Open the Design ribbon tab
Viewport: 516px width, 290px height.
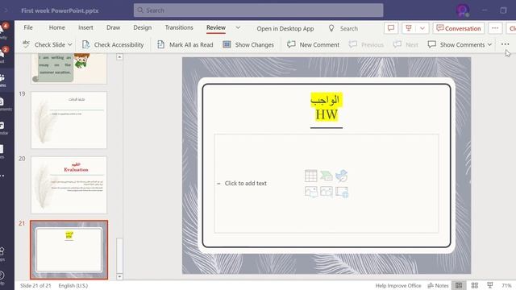pyautogui.click(x=142, y=27)
